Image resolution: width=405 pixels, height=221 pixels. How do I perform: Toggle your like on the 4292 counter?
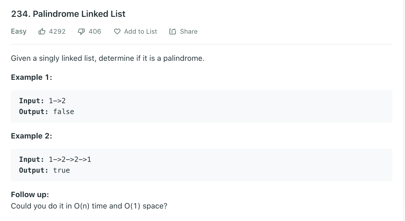click(57, 31)
